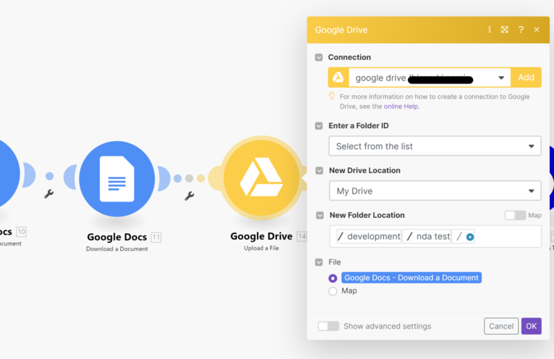
Task: Click module number 10 badge
Action: pyautogui.click(x=21, y=232)
